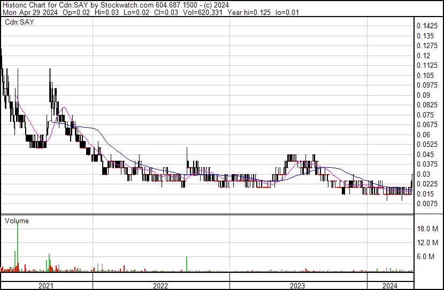This screenshot has width=444, height=290.
Task: Click the Volume panel label
Action: (x=17, y=221)
